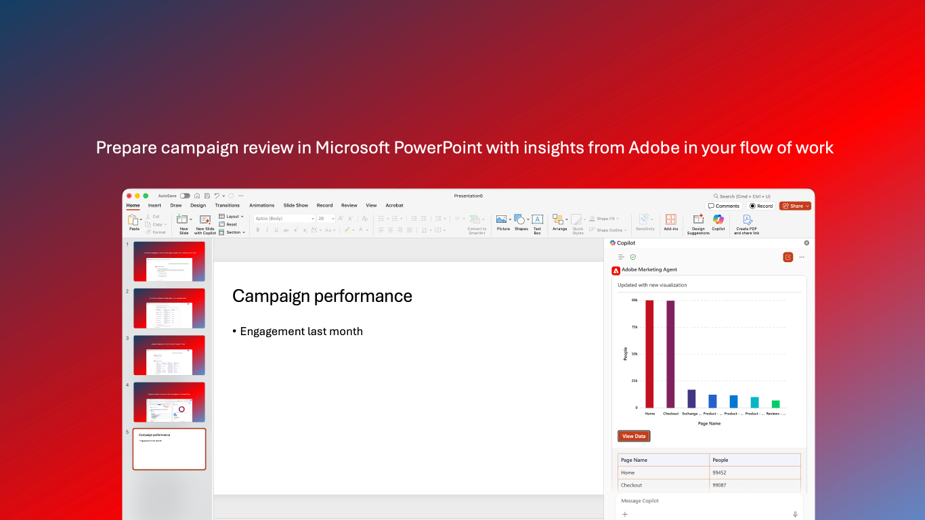Toggle italic formatting in the ribbon

tap(267, 230)
